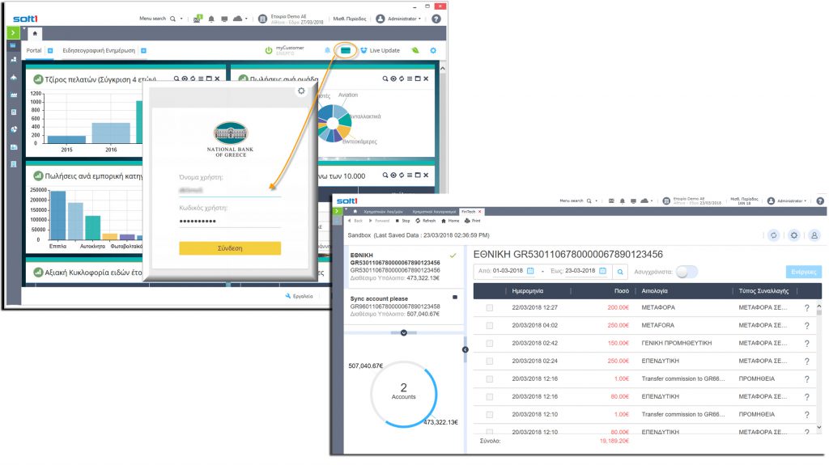Click the sync refresh icon in Sandbox header
This screenshot has width=829, height=465.
tap(773, 235)
